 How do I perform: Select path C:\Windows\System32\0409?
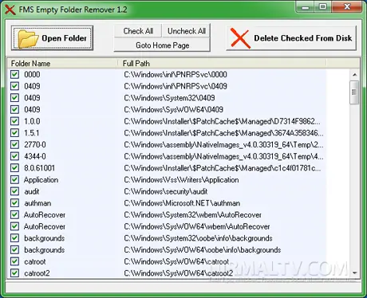[x=169, y=98]
